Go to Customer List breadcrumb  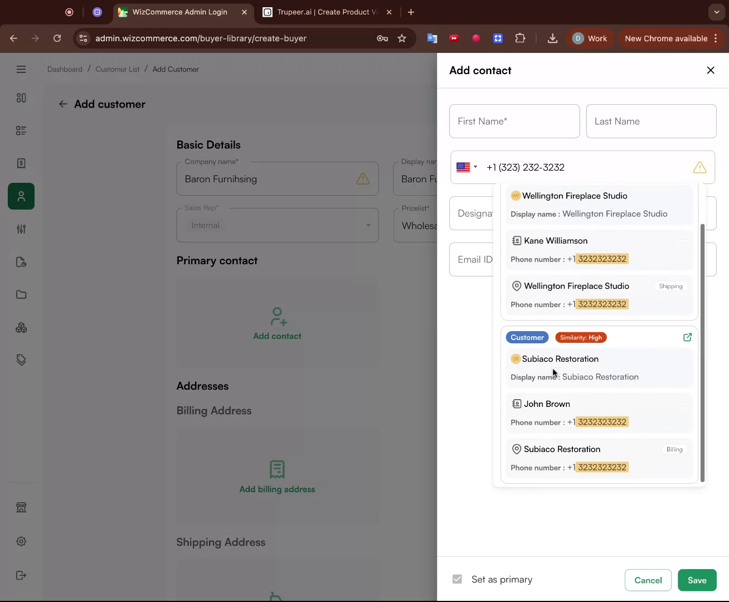[118, 69]
